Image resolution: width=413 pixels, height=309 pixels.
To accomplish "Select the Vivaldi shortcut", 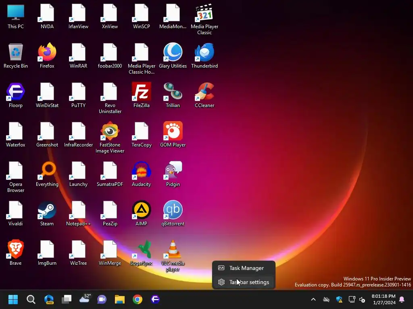I will point(16,213).
